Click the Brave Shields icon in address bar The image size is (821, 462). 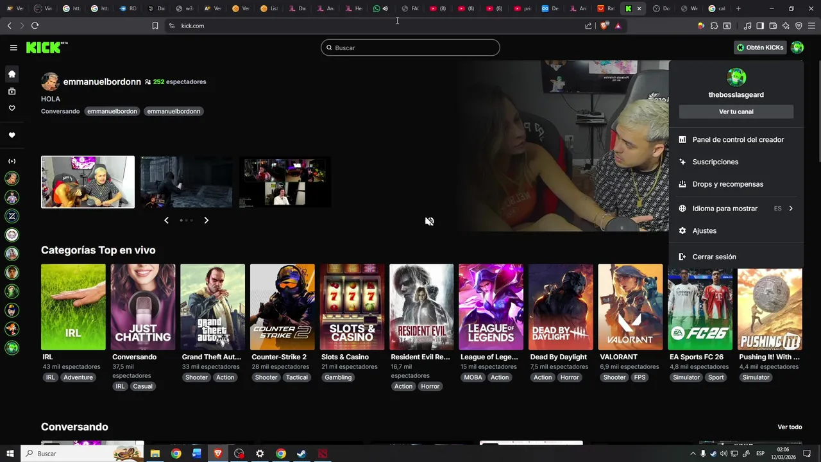pos(604,26)
